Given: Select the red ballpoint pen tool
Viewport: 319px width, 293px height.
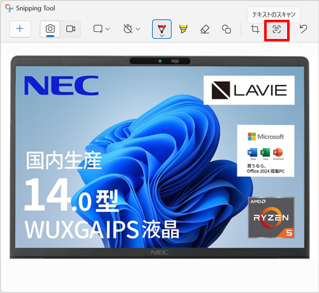Looking at the screenshot, I should [162, 28].
